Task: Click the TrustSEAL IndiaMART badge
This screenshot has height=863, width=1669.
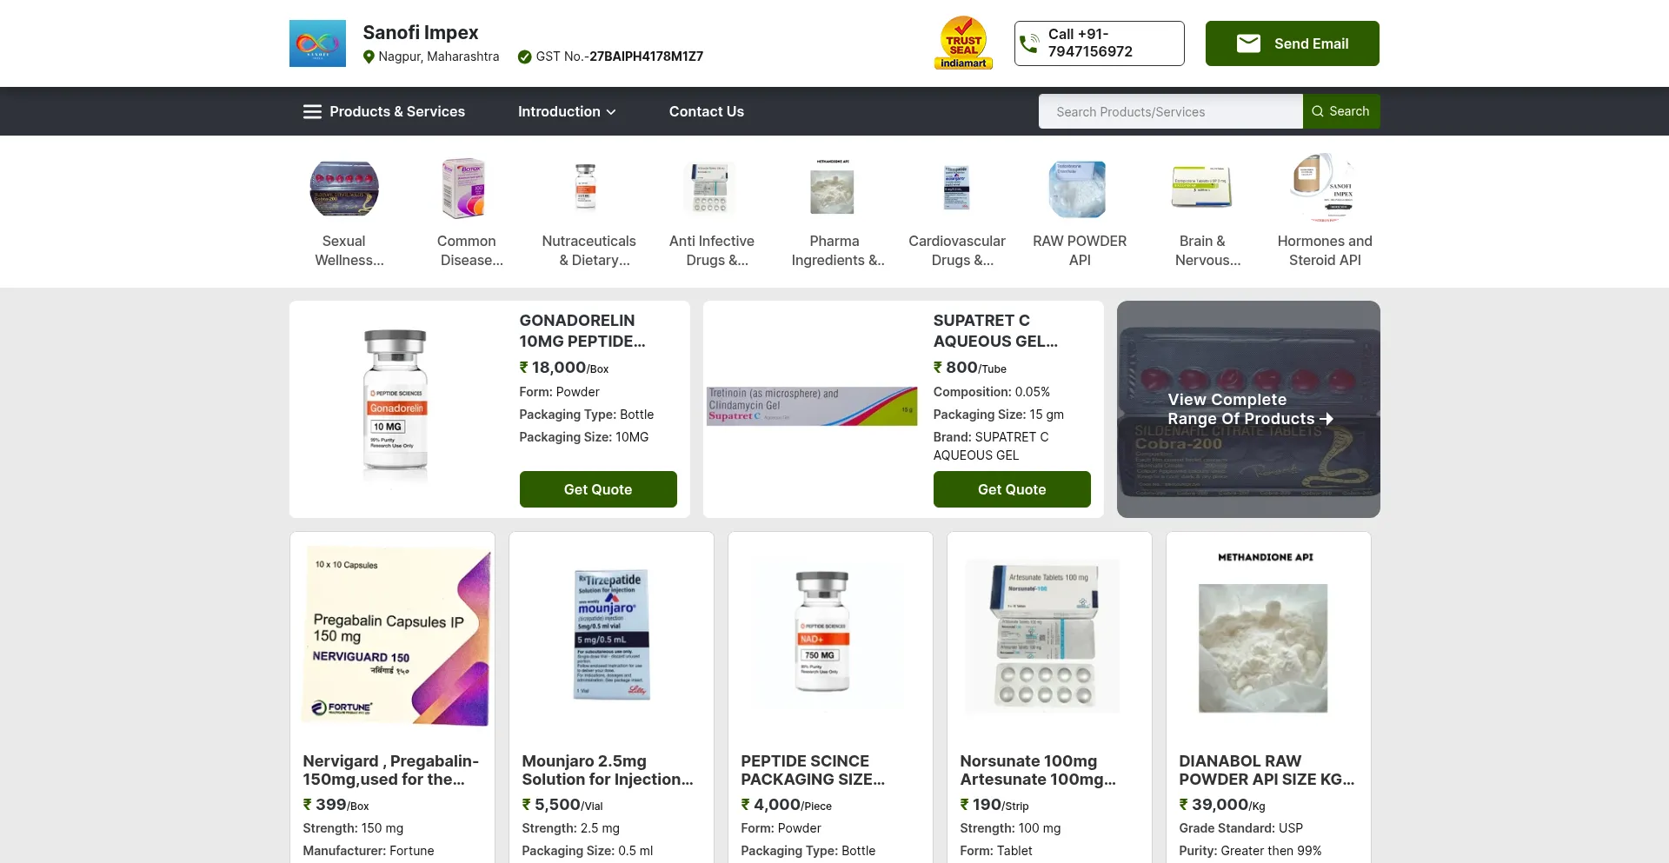Action: [x=963, y=43]
